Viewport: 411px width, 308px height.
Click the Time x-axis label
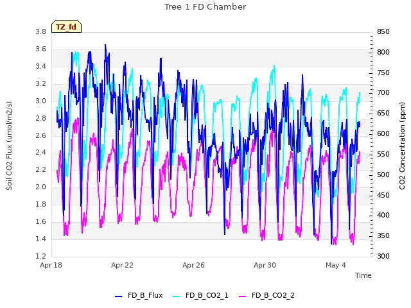point(363,275)
